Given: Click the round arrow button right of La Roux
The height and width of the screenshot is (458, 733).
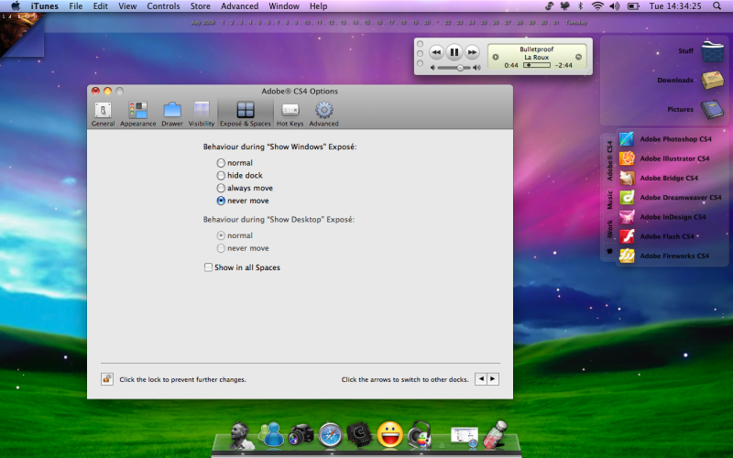Looking at the screenshot, I should 578,57.
